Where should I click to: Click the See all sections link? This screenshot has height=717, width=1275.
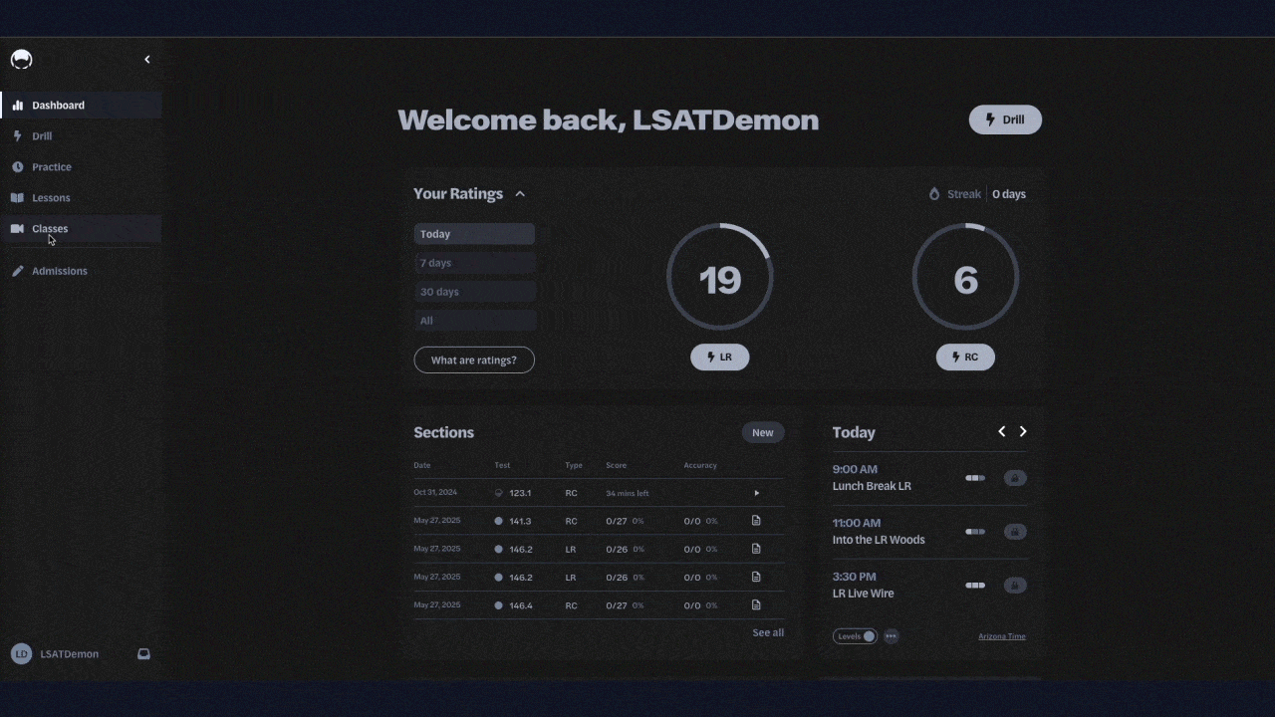(x=768, y=632)
